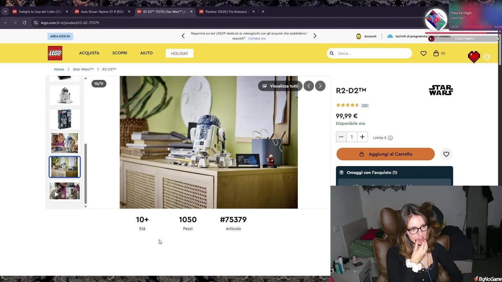
Task: Select the video thumbnail with play icon
Action: 65,191
